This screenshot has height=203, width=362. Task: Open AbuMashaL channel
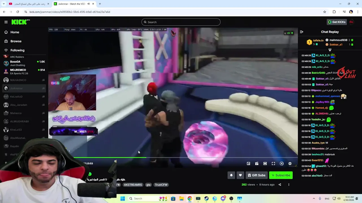point(24,138)
